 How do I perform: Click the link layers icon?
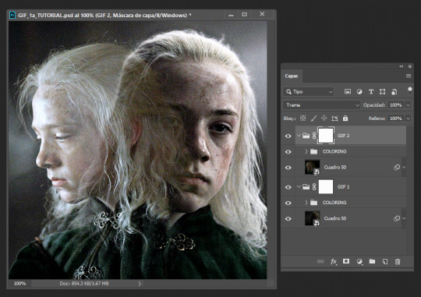320,261
